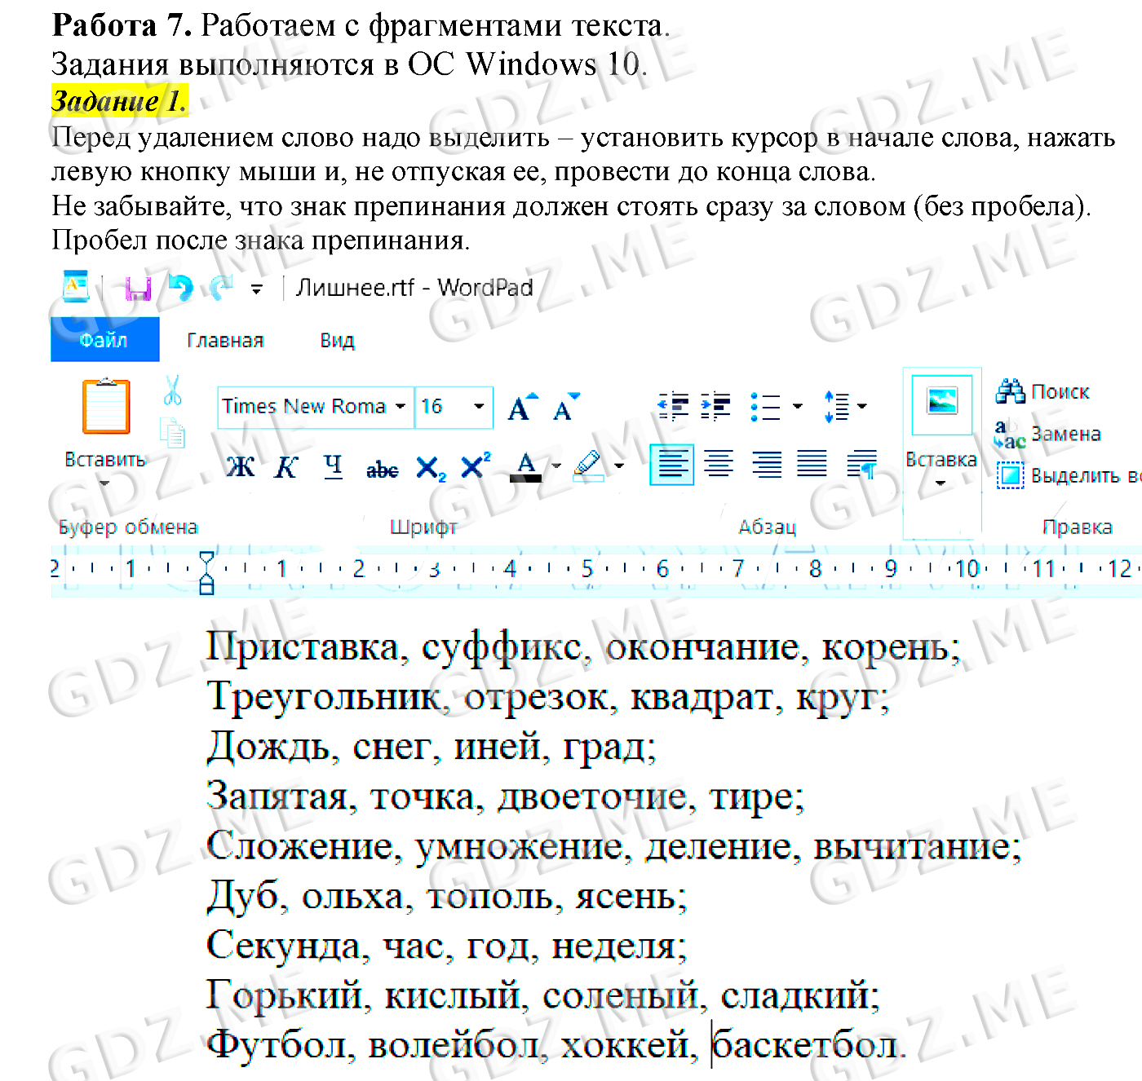Toggle Bold (Ж) formatting
1142x1081 pixels.
point(240,467)
